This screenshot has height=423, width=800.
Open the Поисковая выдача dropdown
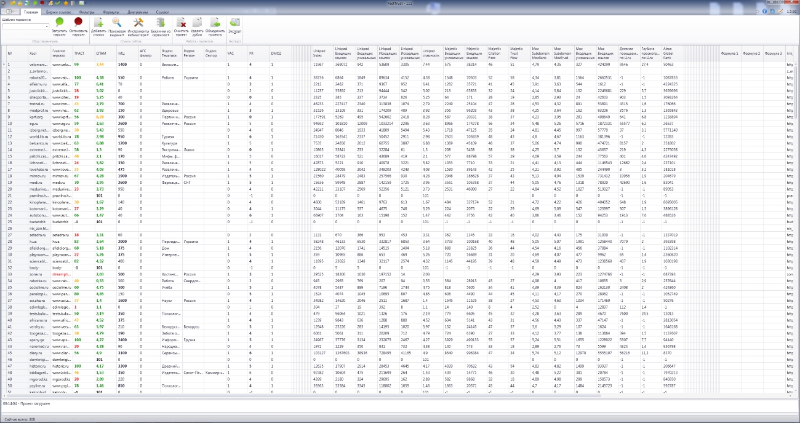117,26
